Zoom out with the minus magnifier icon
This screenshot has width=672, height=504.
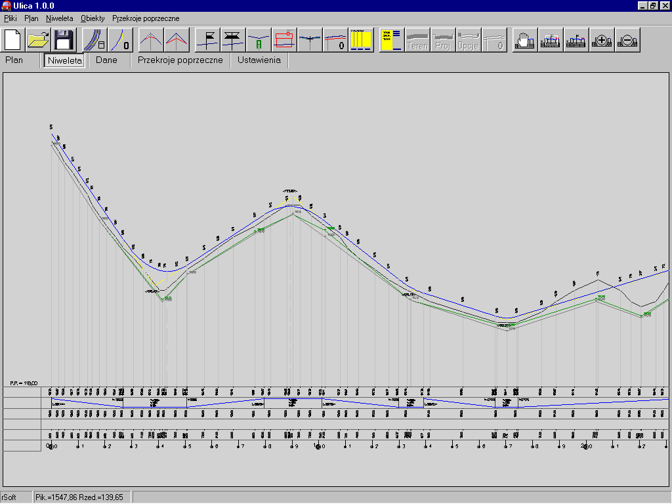point(627,40)
